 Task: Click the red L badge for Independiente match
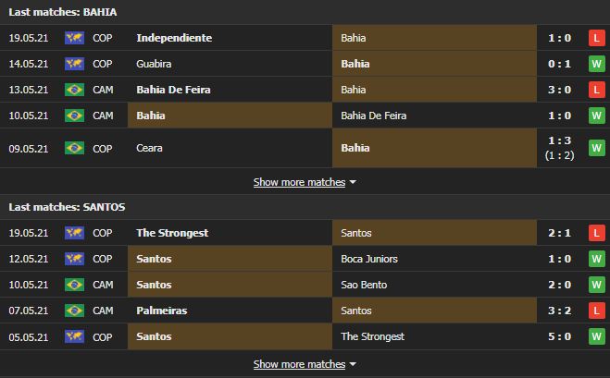click(x=596, y=38)
